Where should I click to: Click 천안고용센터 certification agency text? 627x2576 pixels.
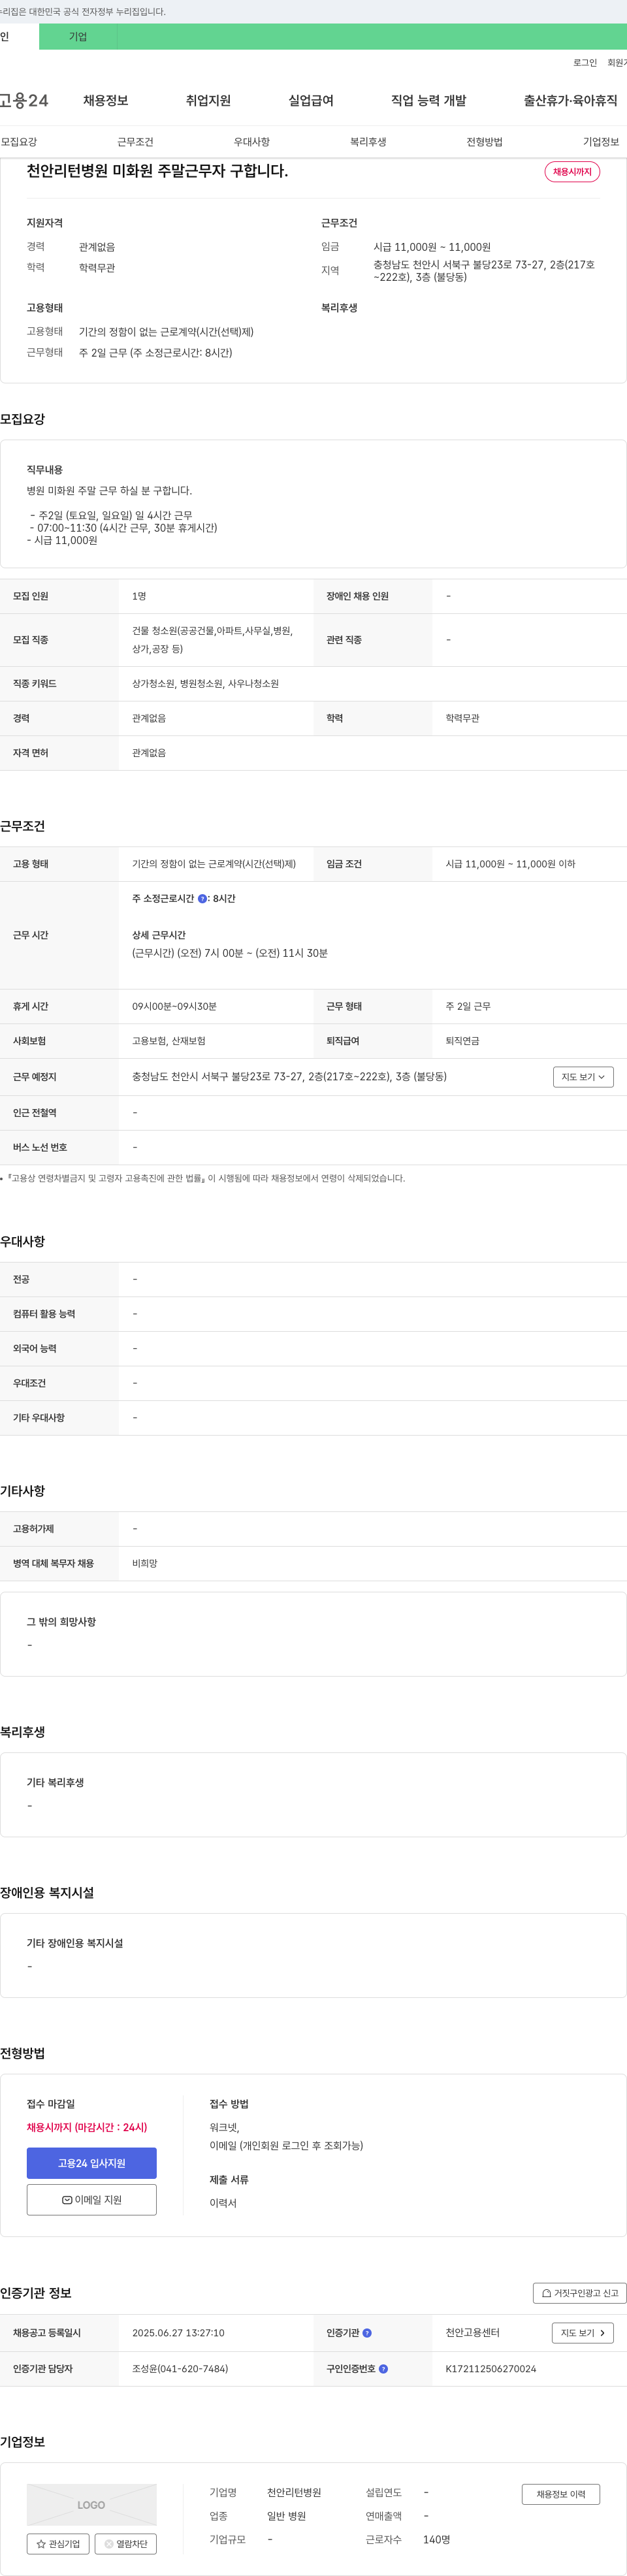click(x=473, y=2332)
